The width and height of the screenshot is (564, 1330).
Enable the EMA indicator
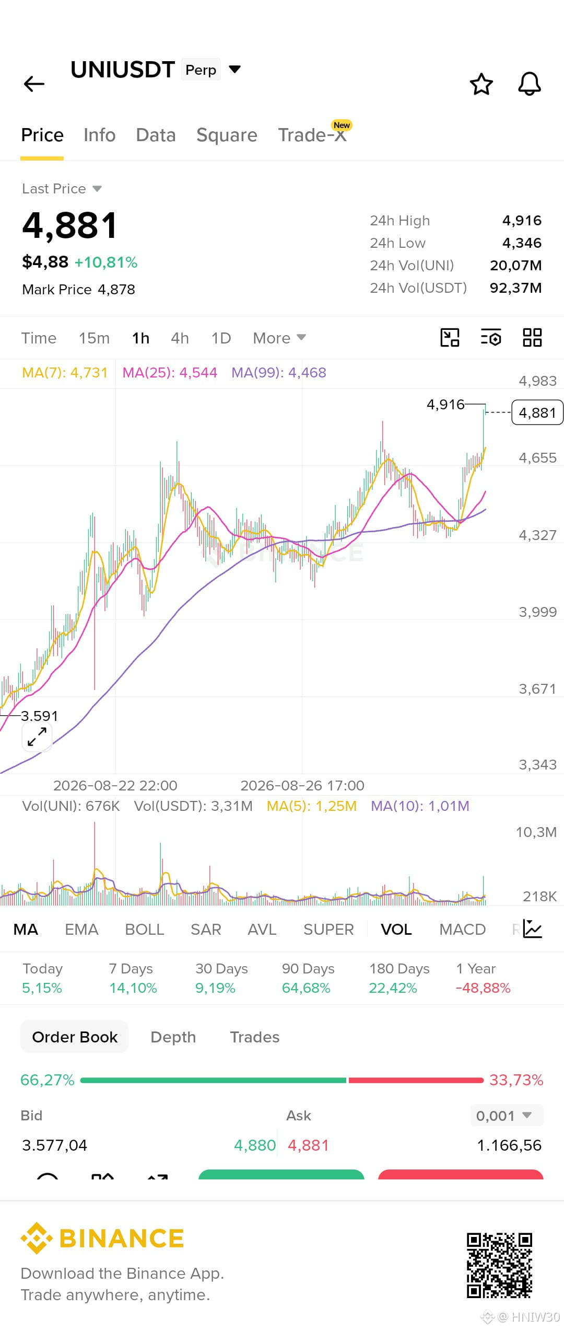pyautogui.click(x=81, y=929)
